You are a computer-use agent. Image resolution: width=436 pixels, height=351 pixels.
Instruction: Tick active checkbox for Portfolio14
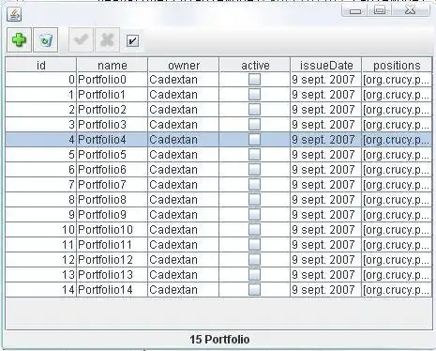(254, 290)
